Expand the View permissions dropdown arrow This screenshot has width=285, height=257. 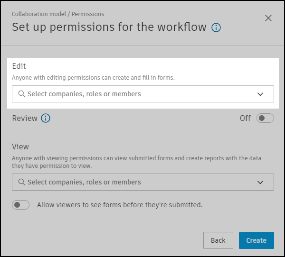(x=260, y=182)
